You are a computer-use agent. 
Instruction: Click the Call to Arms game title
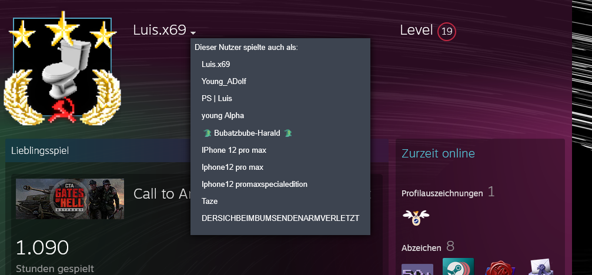pos(162,193)
